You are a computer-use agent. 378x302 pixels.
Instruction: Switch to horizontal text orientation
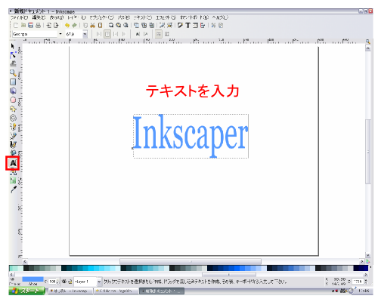[159, 34]
